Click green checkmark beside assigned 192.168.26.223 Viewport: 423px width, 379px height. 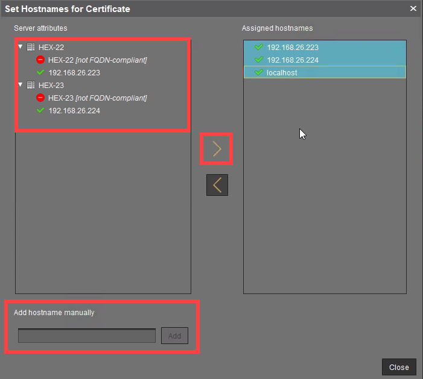(x=259, y=47)
